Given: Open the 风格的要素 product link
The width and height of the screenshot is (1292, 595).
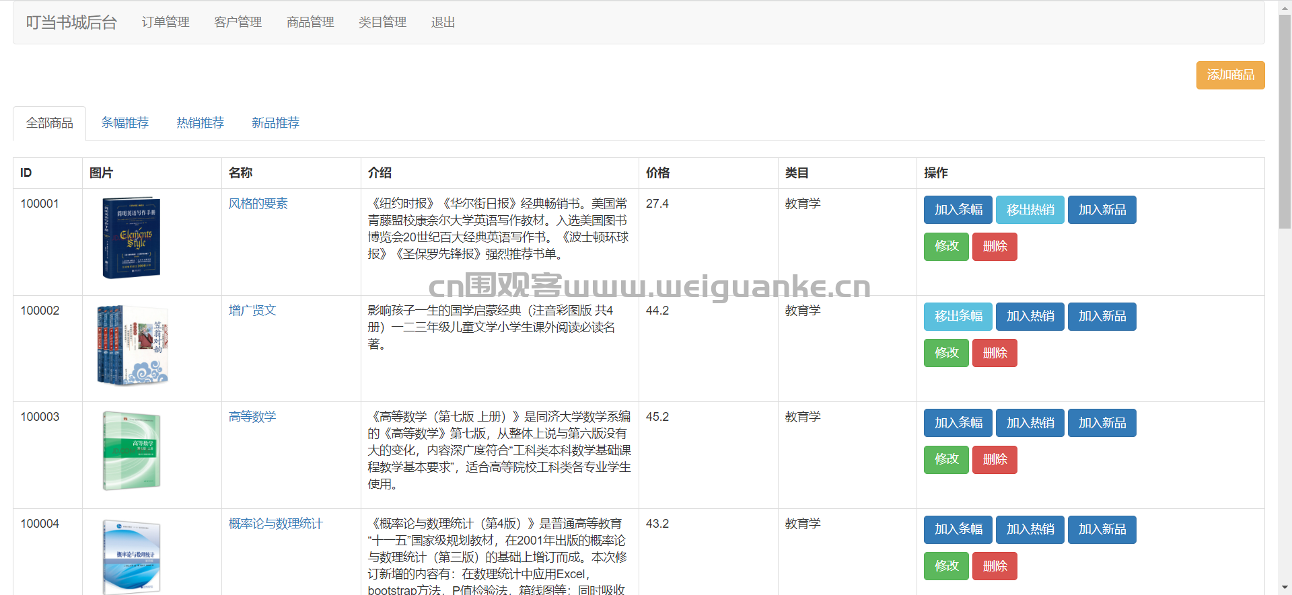Looking at the screenshot, I should [258, 204].
